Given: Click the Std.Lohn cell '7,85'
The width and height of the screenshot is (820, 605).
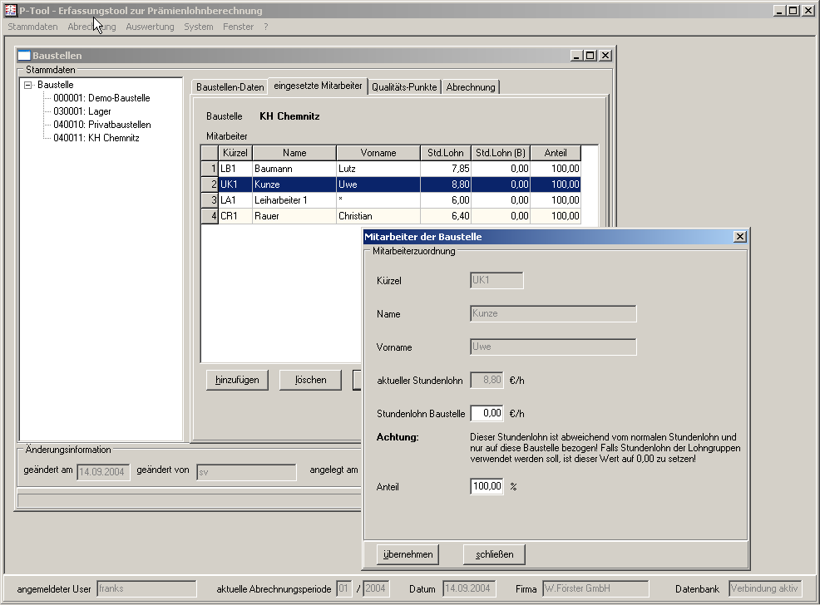Looking at the screenshot, I should [446, 169].
